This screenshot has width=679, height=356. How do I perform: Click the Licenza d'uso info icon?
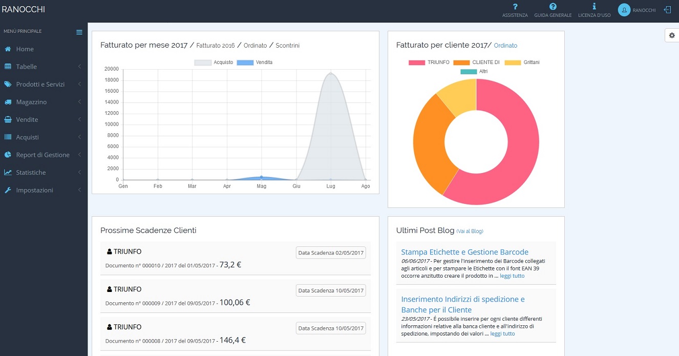[594, 7]
